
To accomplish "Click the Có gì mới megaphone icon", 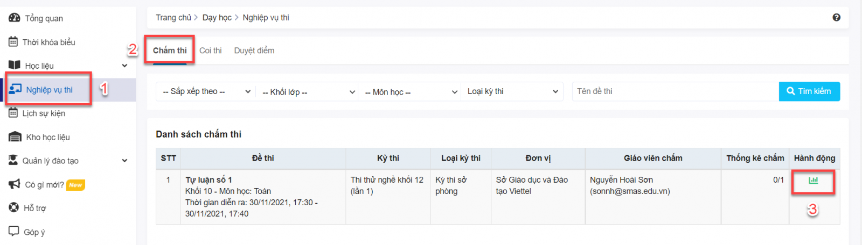I will point(15,184).
